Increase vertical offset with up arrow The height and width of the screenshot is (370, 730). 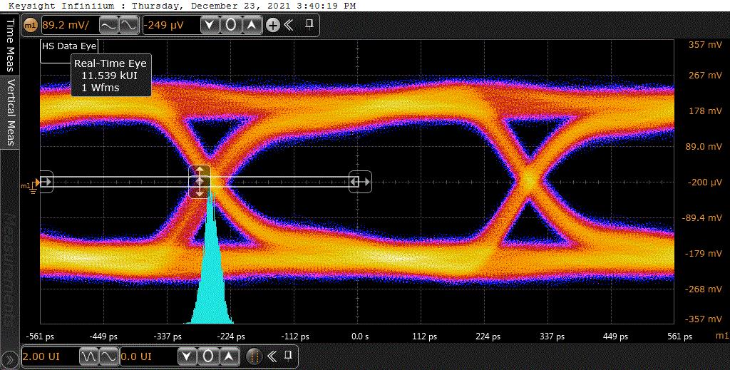pos(252,26)
